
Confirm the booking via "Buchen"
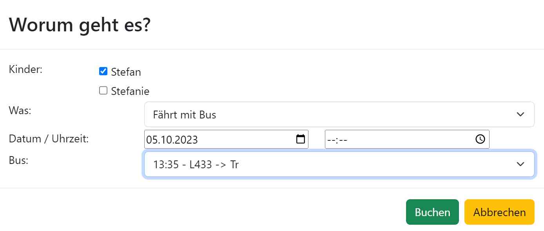[432, 212]
